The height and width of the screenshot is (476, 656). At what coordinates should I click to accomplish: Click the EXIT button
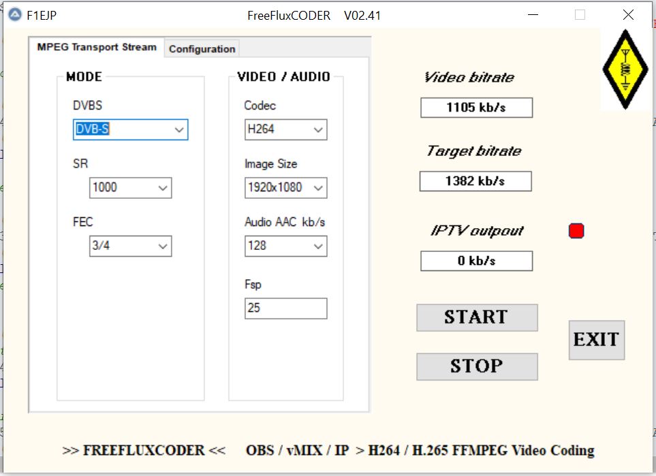click(597, 340)
